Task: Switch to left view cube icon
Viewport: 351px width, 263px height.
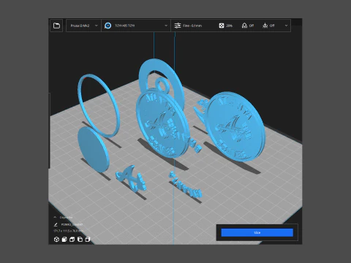Action: pyautogui.click(x=80, y=240)
